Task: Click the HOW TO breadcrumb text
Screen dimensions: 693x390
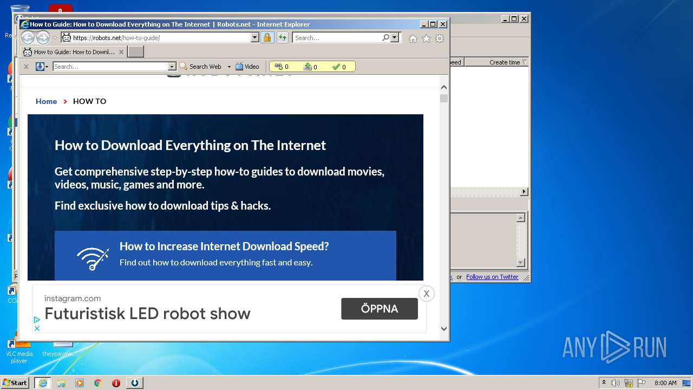Action: [89, 101]
